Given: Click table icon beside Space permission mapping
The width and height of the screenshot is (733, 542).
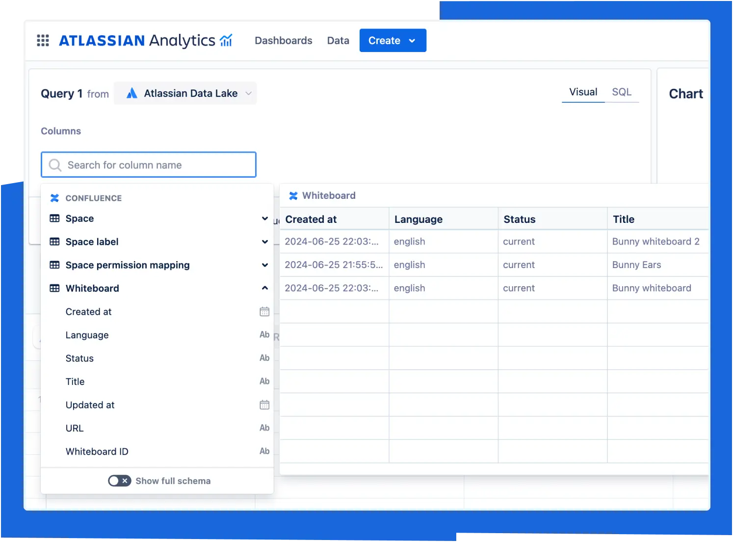Looking at the screenshot, I should 54,265.
